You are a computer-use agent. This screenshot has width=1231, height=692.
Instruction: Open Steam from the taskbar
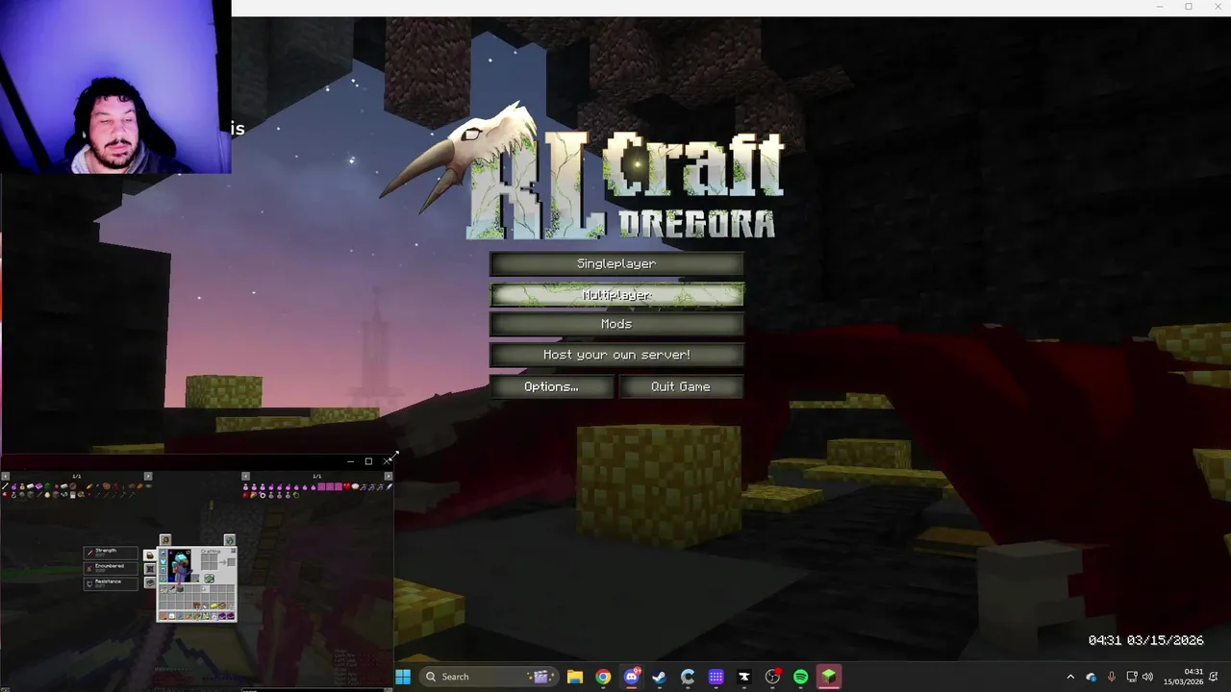pyautogui.click(x=660, y=677)
